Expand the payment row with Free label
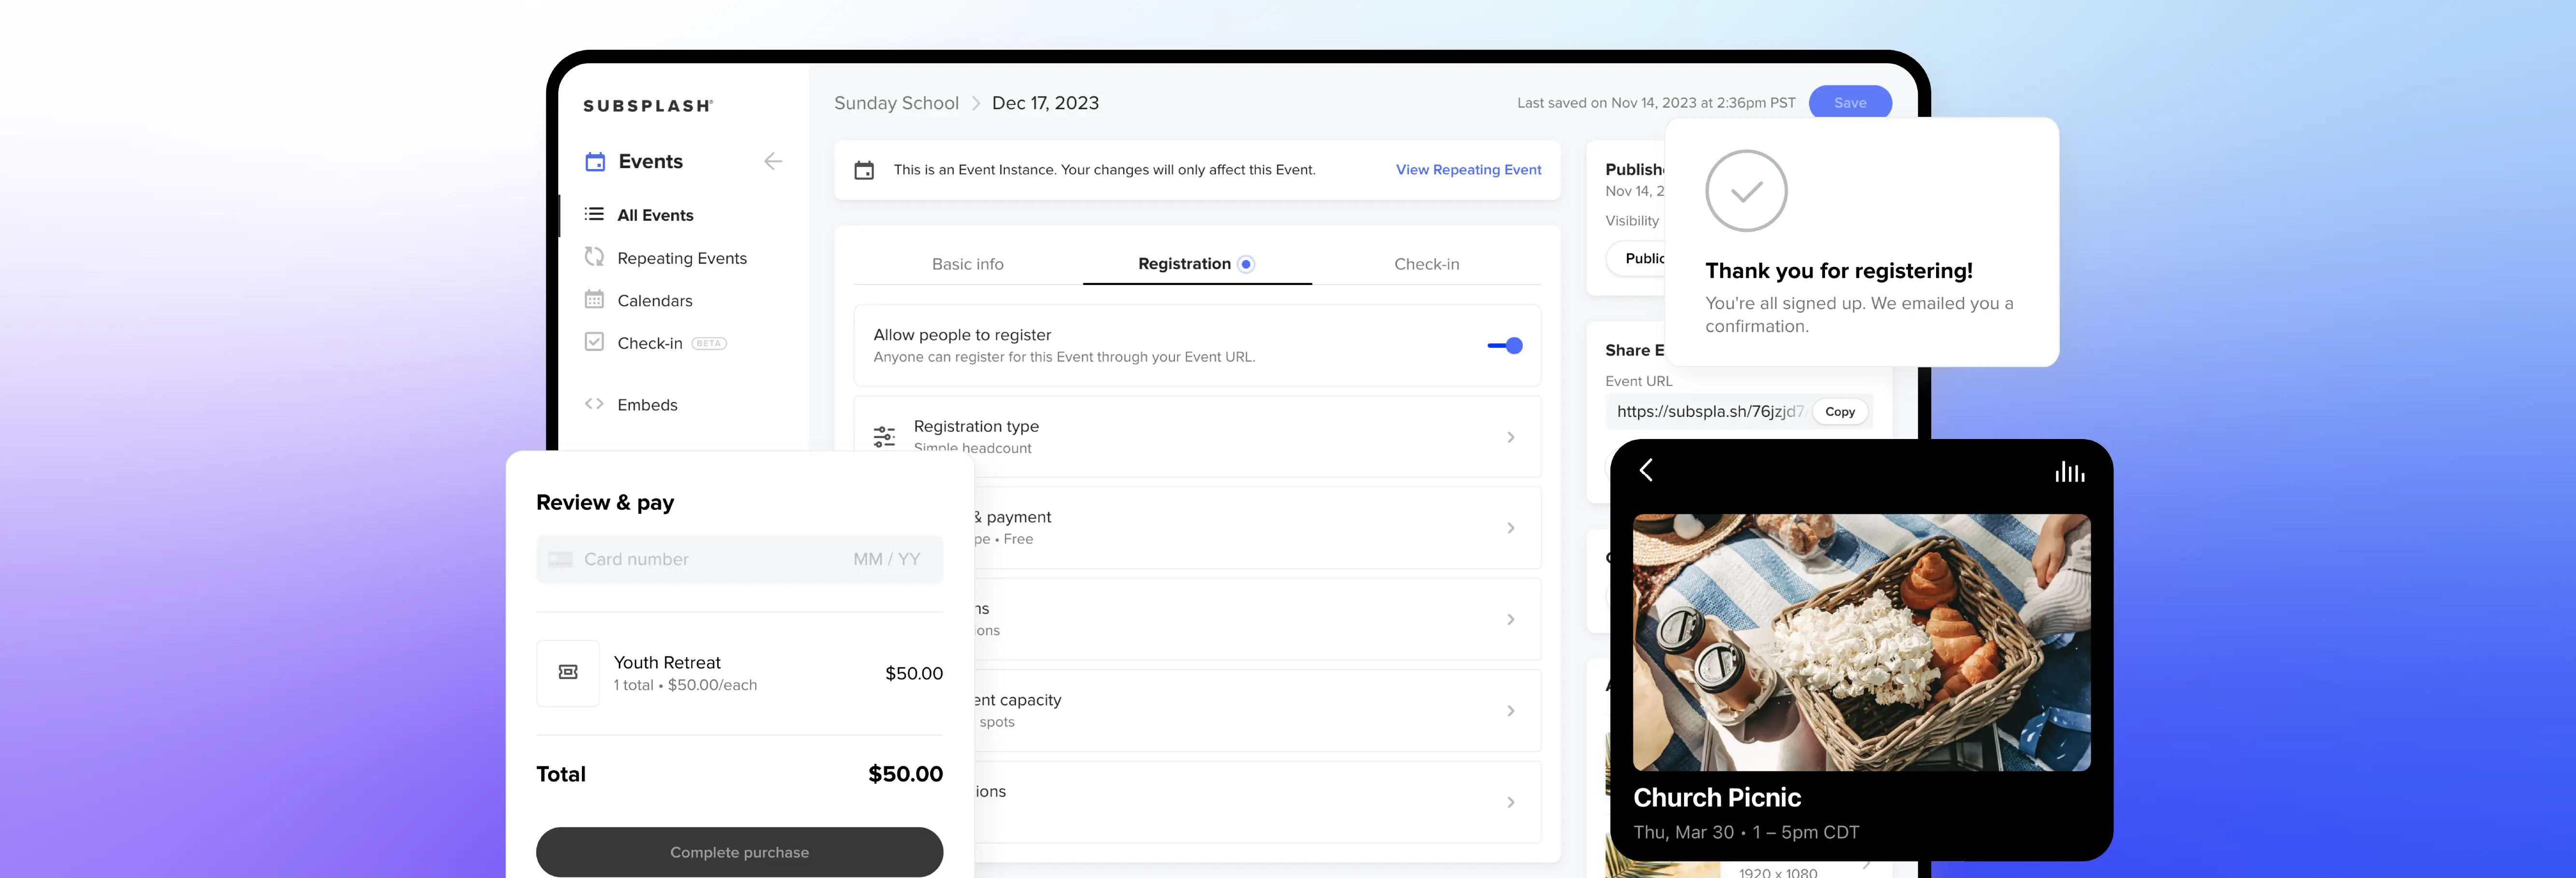Image resolution: width=2576 pixels, height=878 pixels. (1510, 527)
